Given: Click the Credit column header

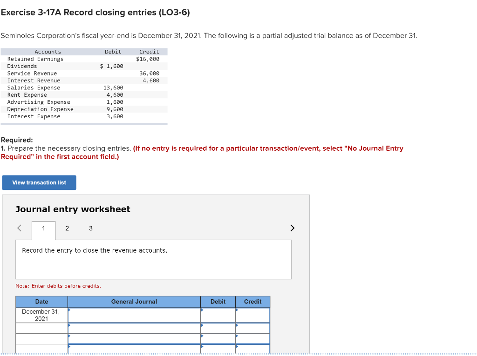Looking at the screenshot, I should [x=253, y=302].
